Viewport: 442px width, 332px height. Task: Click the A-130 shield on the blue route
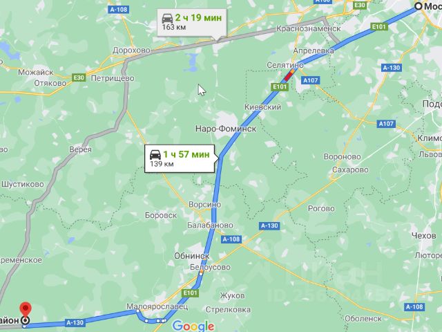click(75, 322)
